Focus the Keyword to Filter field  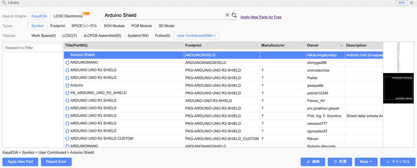pos(33,48)
